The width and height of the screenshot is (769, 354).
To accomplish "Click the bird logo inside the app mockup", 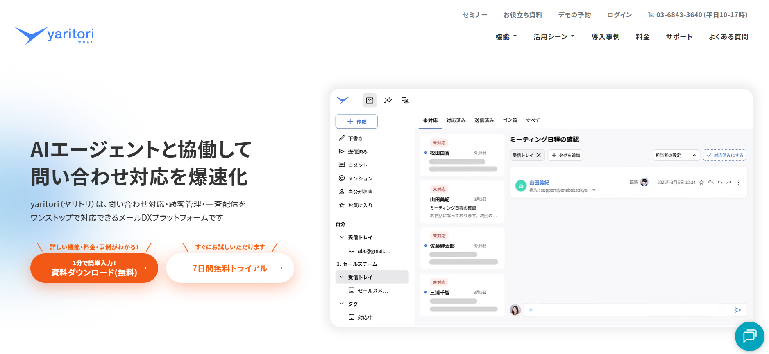I will point(343,100).
